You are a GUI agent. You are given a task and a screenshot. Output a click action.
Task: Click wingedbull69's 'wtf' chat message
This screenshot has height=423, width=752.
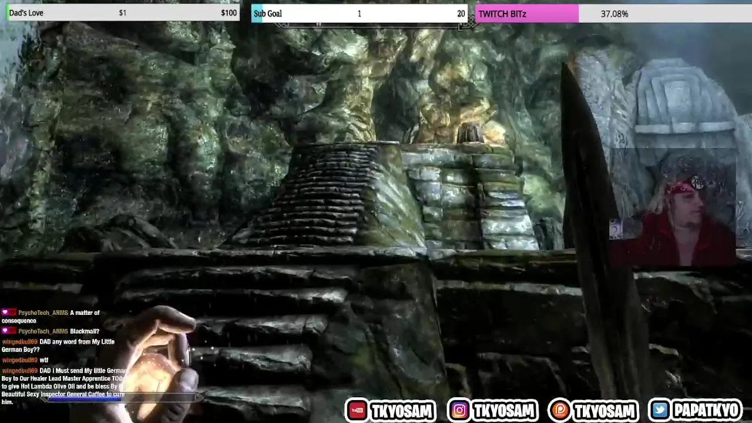click(x=44, y=360)
